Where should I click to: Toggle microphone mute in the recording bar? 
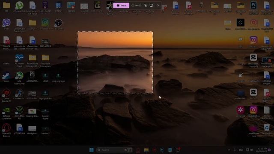click(146, 6)
